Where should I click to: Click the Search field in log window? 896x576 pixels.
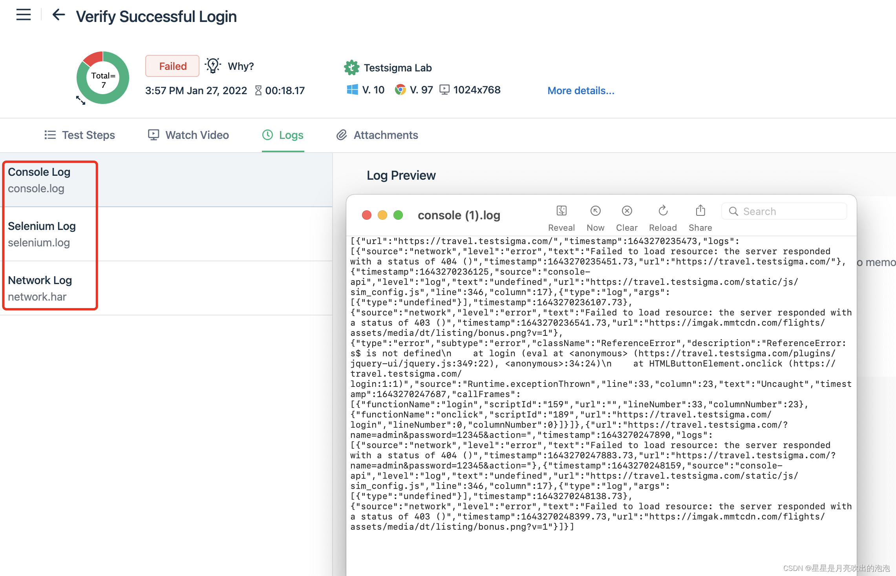(x=784, y=211)
